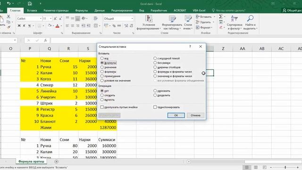Click the cut scissors icon
The image size is (302, 170).
click(x=8, y=17)
